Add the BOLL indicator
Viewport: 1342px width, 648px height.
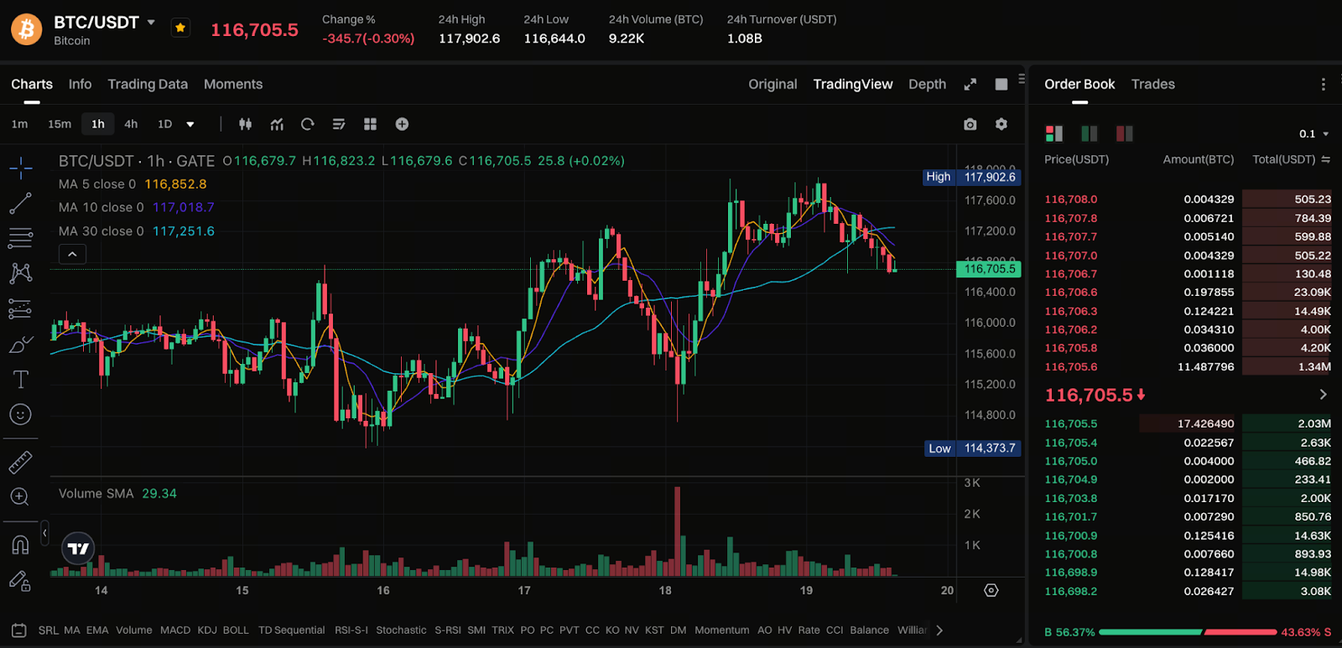pyautogui.click(x=236, y=630)
